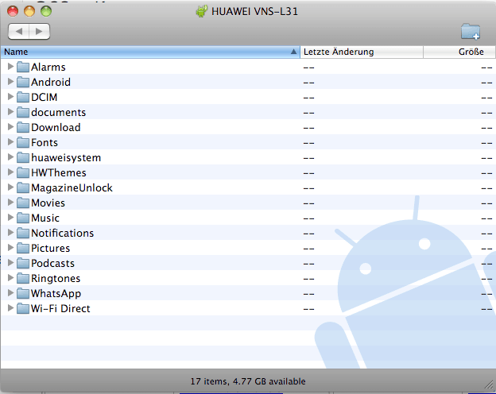Click the MagazineUnlock folder name

click(x=72, y=187)
